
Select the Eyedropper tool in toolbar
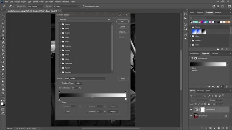pos(3,39)
